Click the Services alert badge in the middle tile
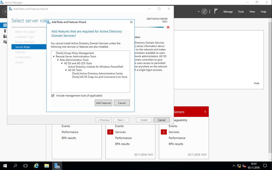The height and width of the screenshot is (170, 272). pyautogui.click(x=110, y=132)
